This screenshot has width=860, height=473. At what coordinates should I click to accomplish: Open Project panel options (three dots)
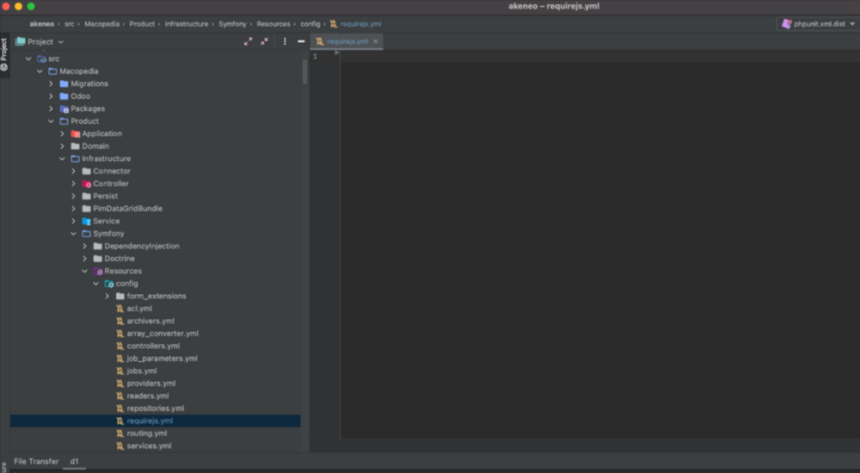point(285,41)
